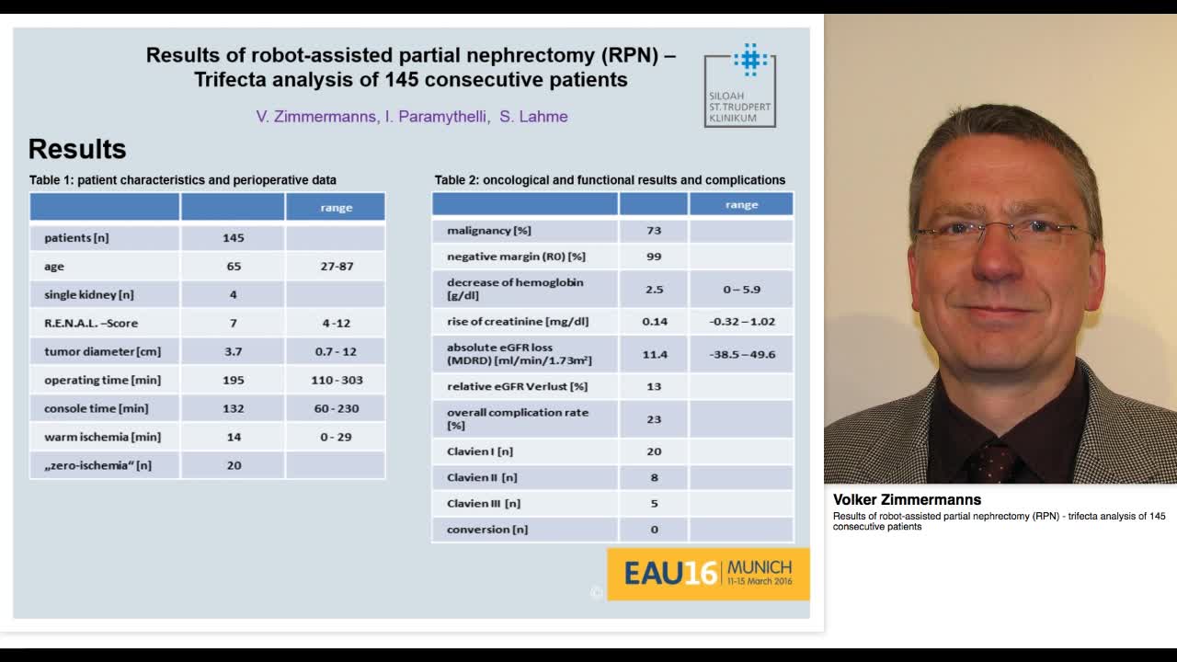Image resolution: width=1177 pixels, height=662 pixels.
Task: Click the Table 2 range column header
Action: coord(741,204)
